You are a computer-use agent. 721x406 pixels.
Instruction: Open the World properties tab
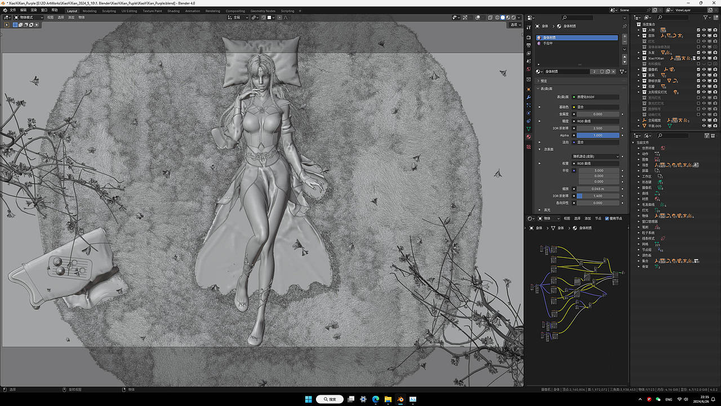(x=528, y=69)
